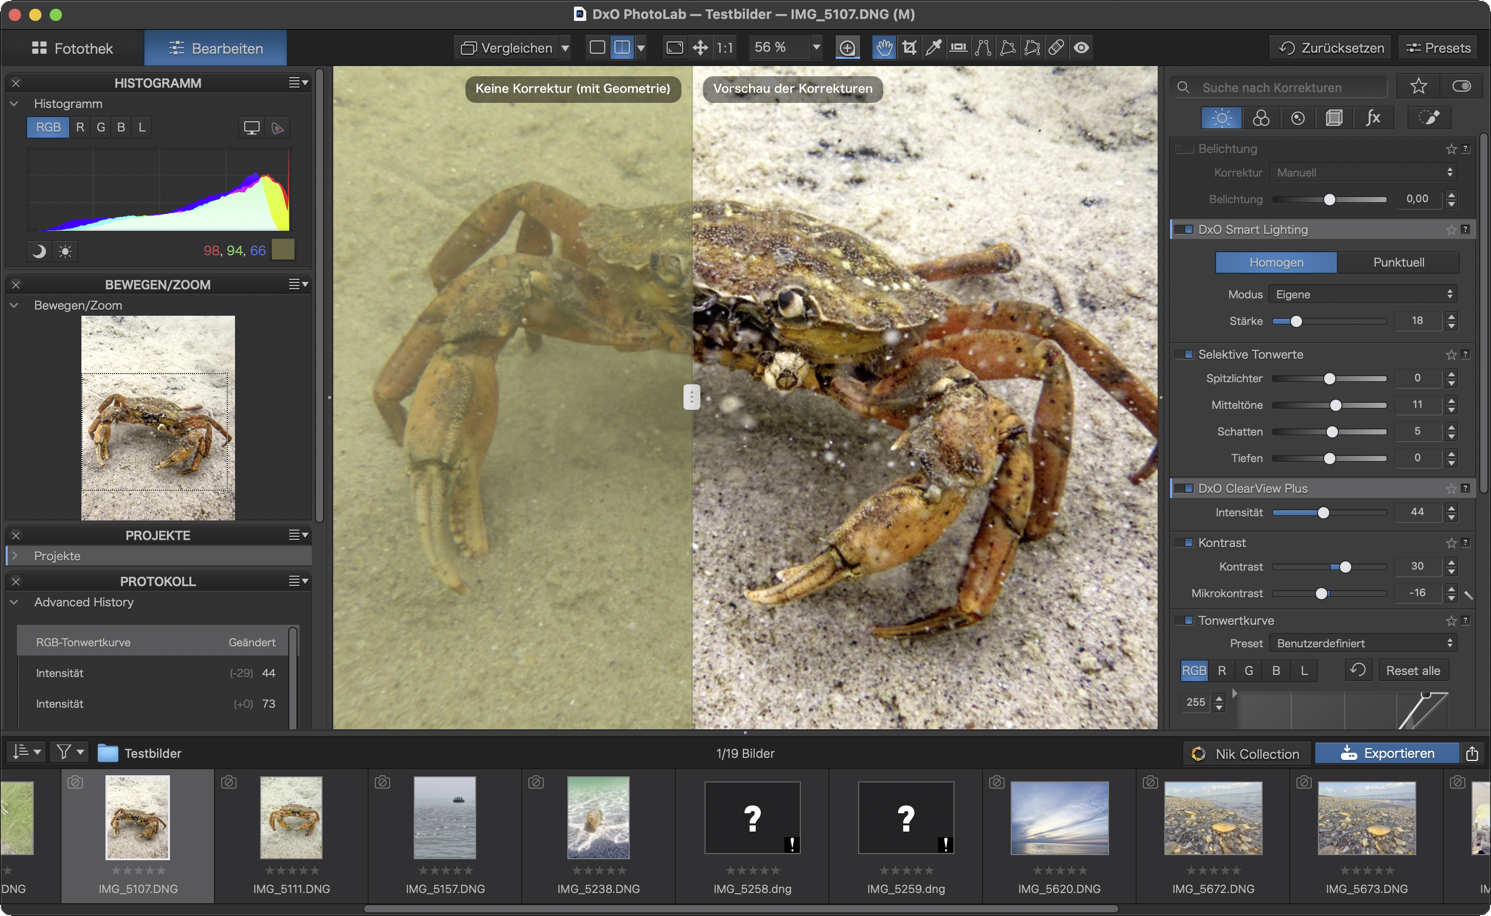This screenshot has width=1491, height=916.
Task: Select the repair bandage tool
Action: [1056, 47]
